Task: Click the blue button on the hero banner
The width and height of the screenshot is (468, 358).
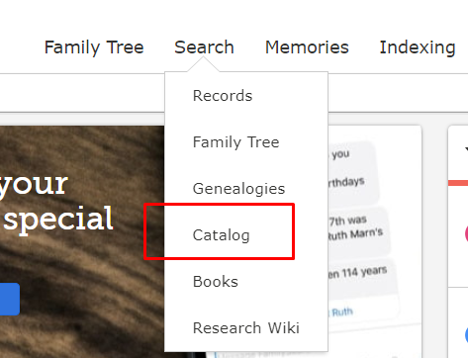Action: 10,299
